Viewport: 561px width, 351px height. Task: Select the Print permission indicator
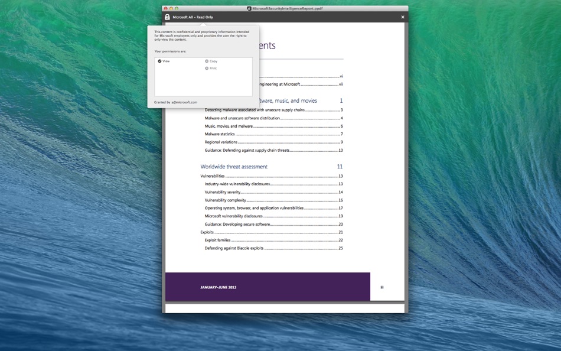[x=207, y=68]
